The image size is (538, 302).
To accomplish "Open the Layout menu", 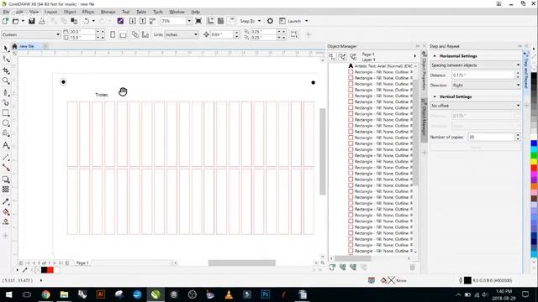I will 50,12.
